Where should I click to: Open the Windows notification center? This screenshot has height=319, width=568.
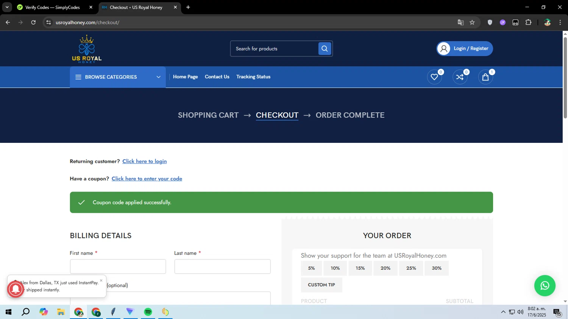[x=557, y=312]
